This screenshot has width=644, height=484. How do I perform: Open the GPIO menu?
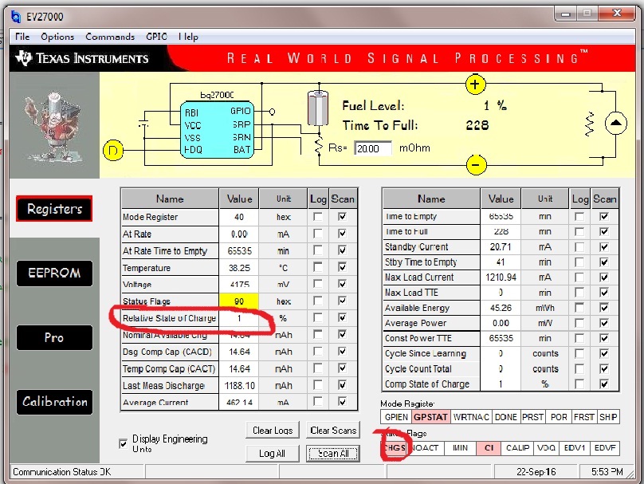pos(156,37)
